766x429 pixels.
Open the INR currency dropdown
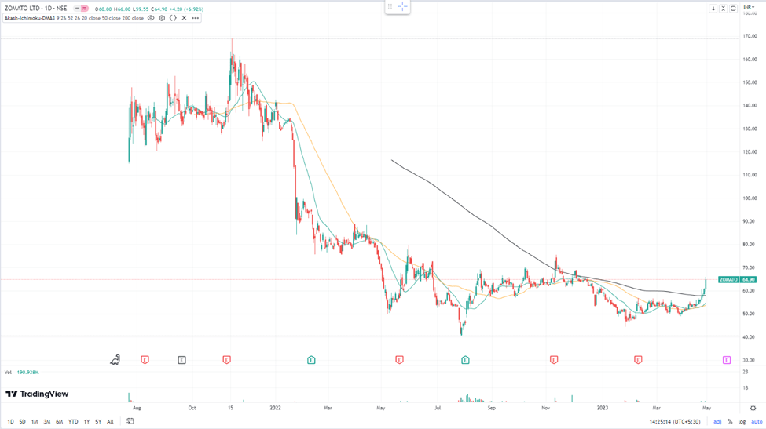(x=749, y=8)
